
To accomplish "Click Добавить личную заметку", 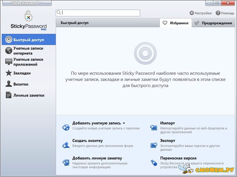I will [97, 158].
